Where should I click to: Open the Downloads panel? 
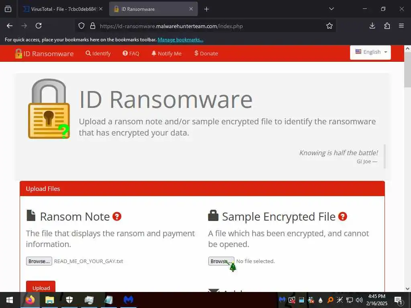click(372, 26)
